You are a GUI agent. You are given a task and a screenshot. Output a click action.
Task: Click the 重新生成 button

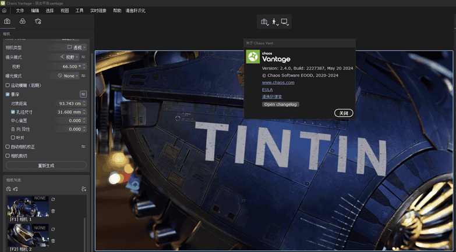point(46,165)
